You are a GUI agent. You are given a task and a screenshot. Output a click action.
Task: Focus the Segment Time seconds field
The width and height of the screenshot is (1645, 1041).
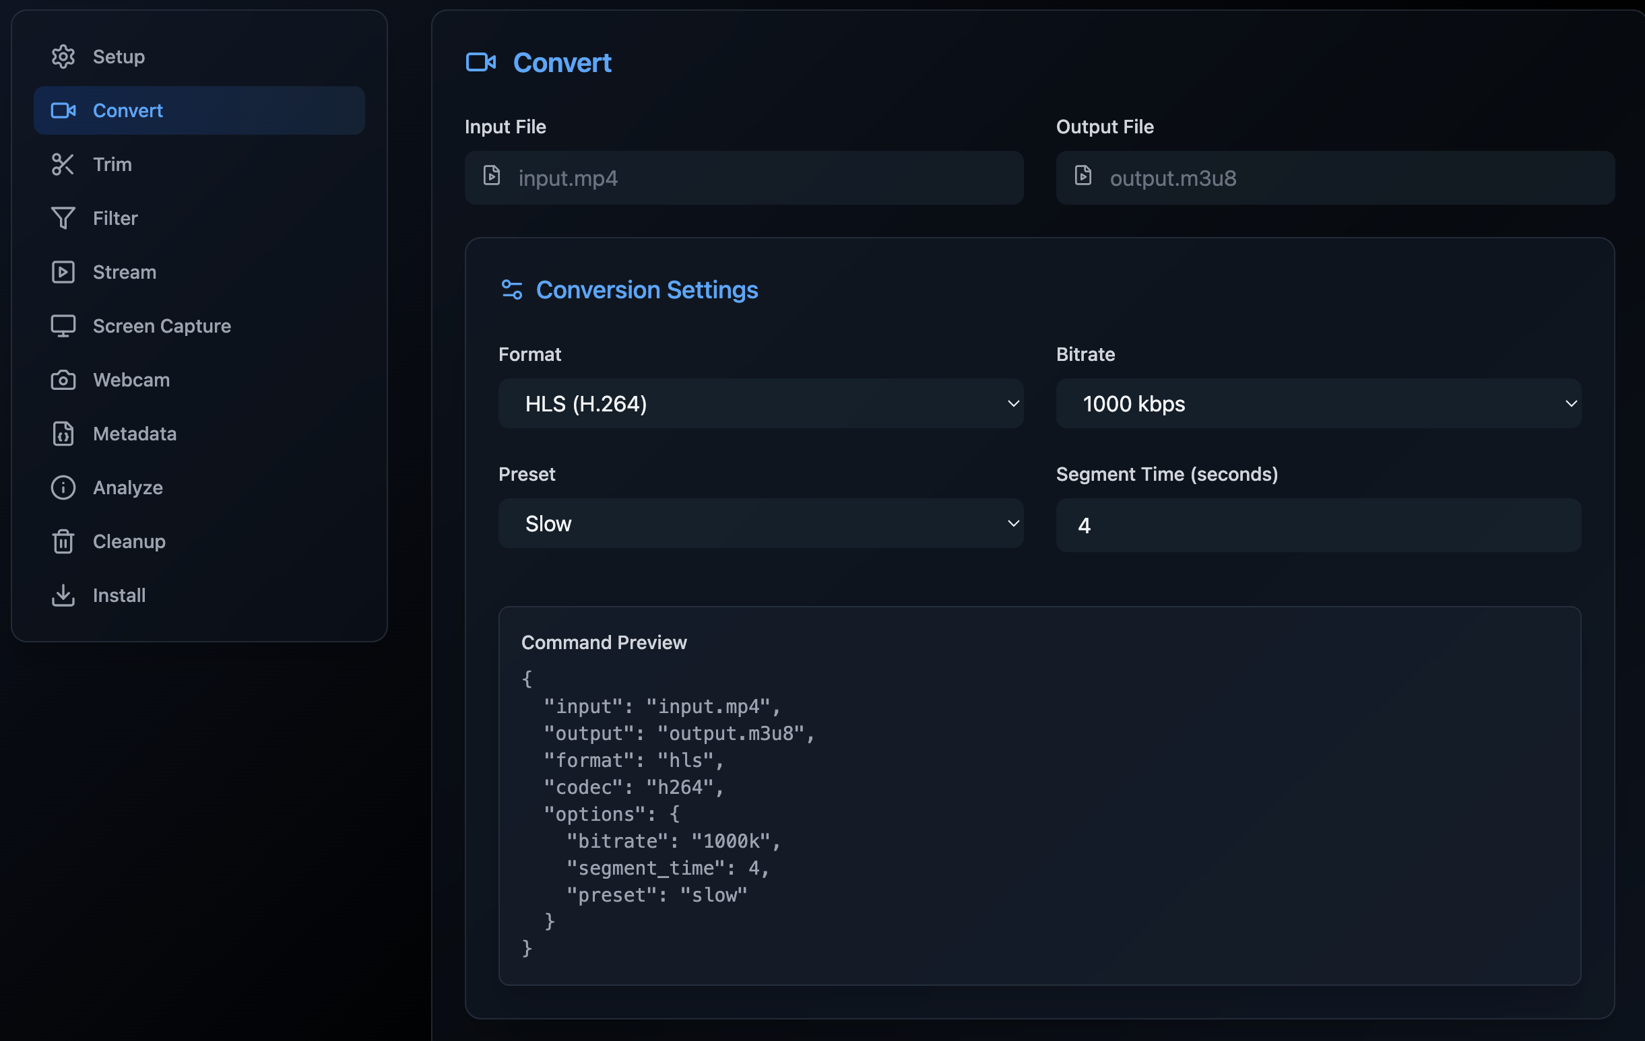1318,525
